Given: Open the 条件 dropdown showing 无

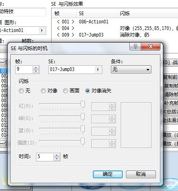Looking at the screenshot, I should 131,69.
